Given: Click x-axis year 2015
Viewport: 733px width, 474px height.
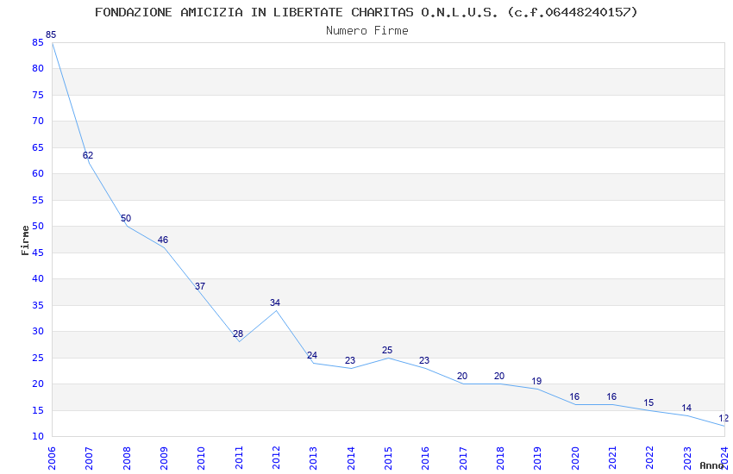Looking at the screenshot, I should tap(388, 458).
